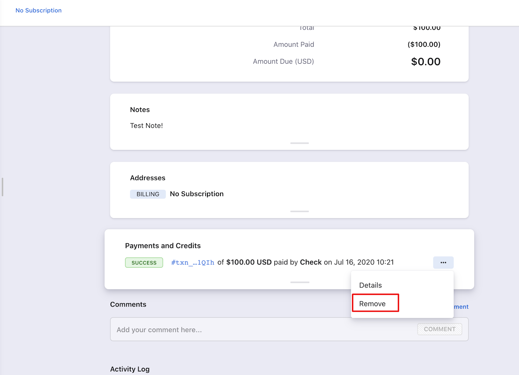Focus the Add your comment field

point(259,330)
